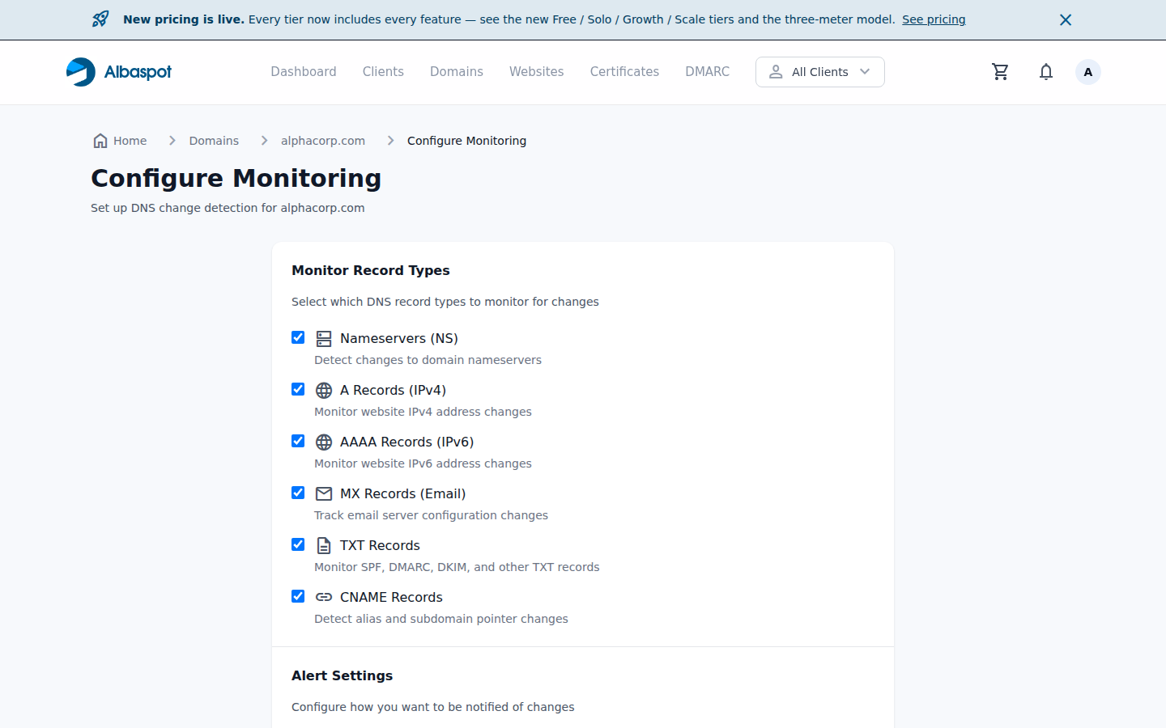Click 'Track email server configuration changes' description
Image resolution: width=1166 pixels, height=728 pixels.
click(x=431, y=515)
